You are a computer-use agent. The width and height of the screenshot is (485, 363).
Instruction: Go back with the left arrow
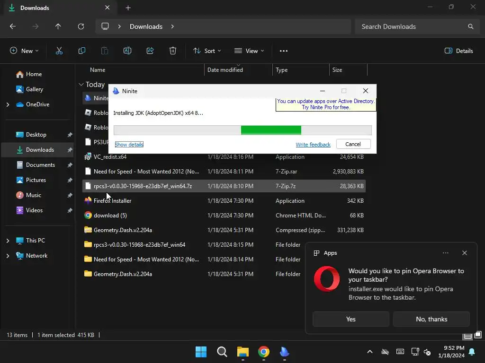[x=13, y=26]
